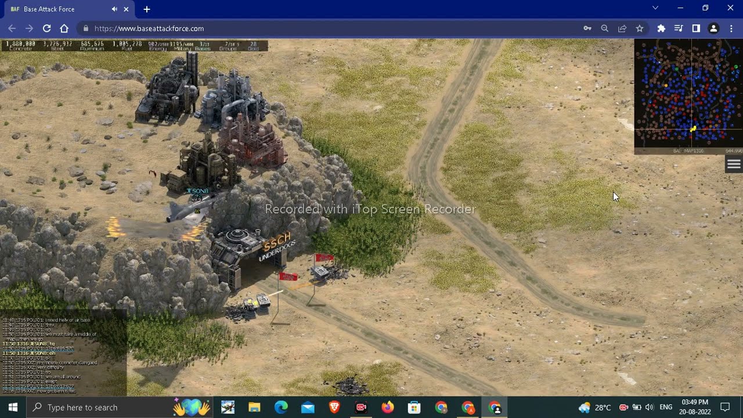Viewport: 743px width, 418px height.
Task: Open the clock showing 03:49 PM
Action: point(694,407)
